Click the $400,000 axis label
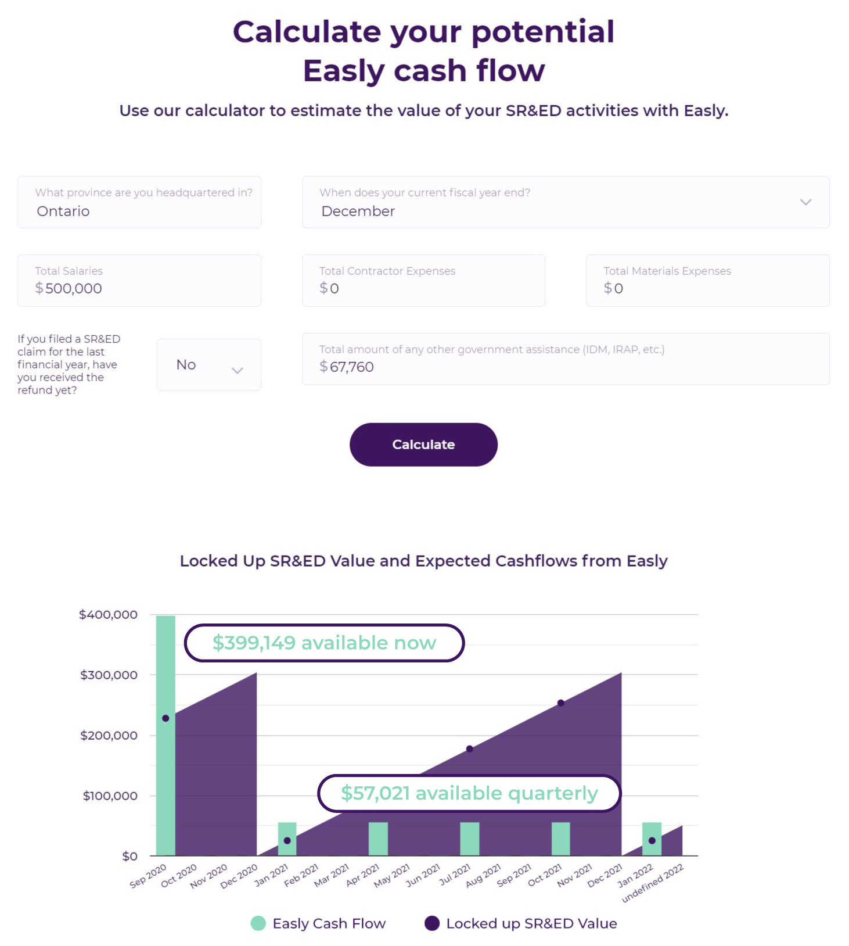849x946 pixels. tap(109, 614)
